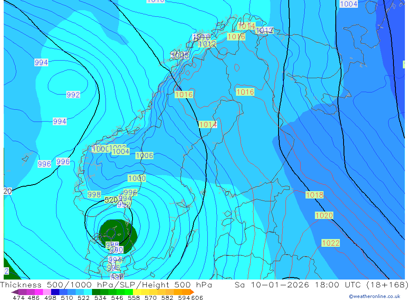409x300 pixels.
Task: Click legend value '498'
Action: (x=50, y=298)
